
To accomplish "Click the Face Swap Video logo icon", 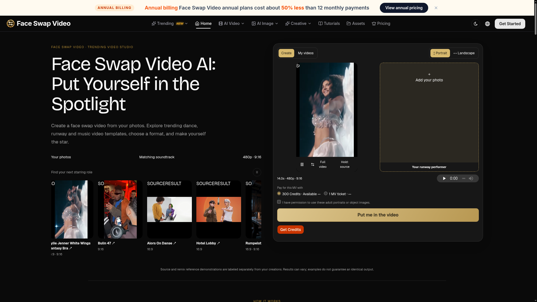I will tap(11, 23).
